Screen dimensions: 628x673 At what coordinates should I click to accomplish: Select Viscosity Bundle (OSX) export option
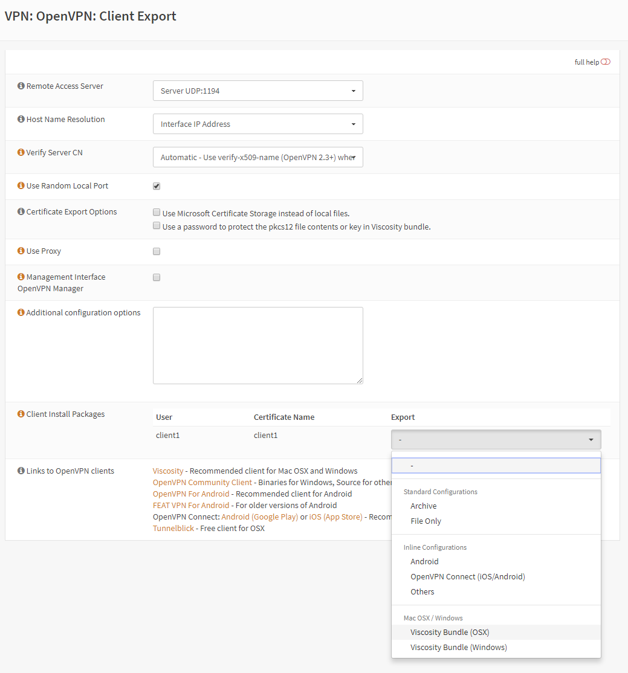[x=450, y=633]
